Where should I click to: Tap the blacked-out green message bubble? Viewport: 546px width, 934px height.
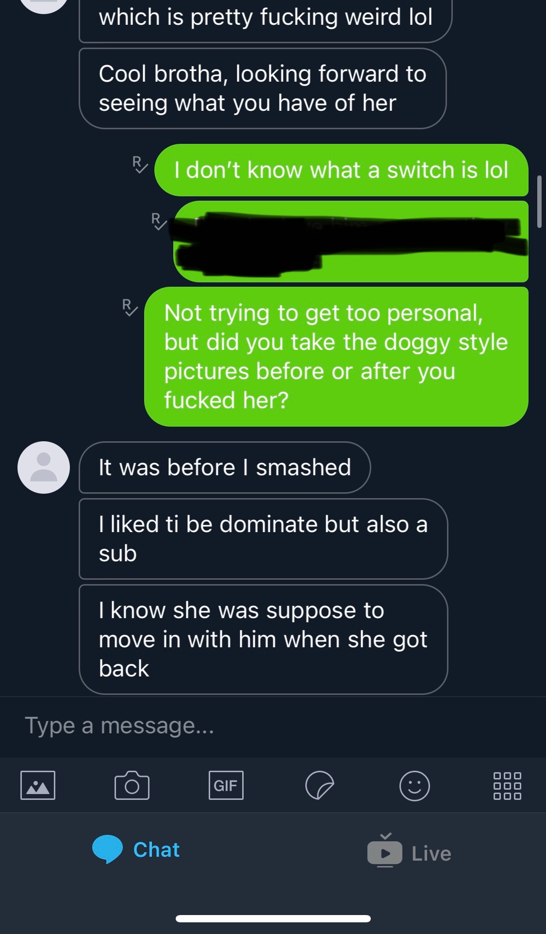[350, 242]
